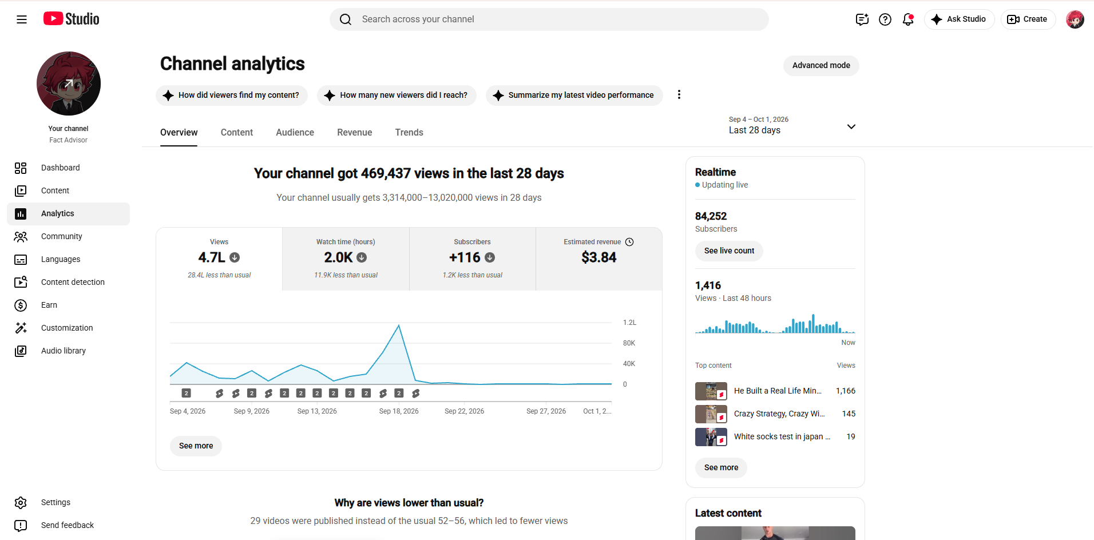1094x540 pixels.
Task: Open Languages in the sidebar
Action: tap(69, 259)
